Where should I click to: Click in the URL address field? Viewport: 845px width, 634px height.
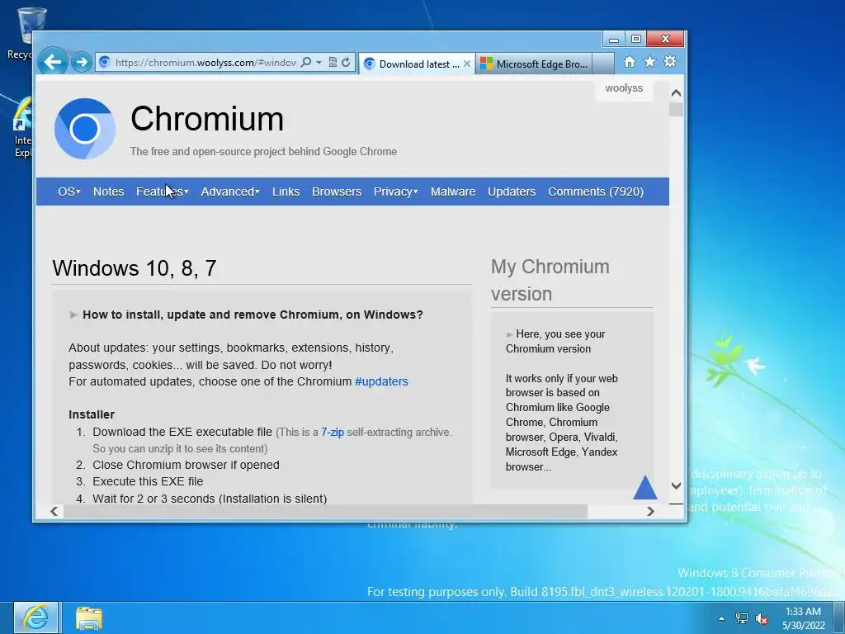pyautogui.click(x=205, y=63)
